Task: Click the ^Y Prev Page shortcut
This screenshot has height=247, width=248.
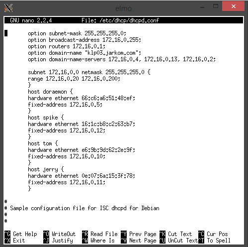Action: pyautogui.click(x=139, y=234)
